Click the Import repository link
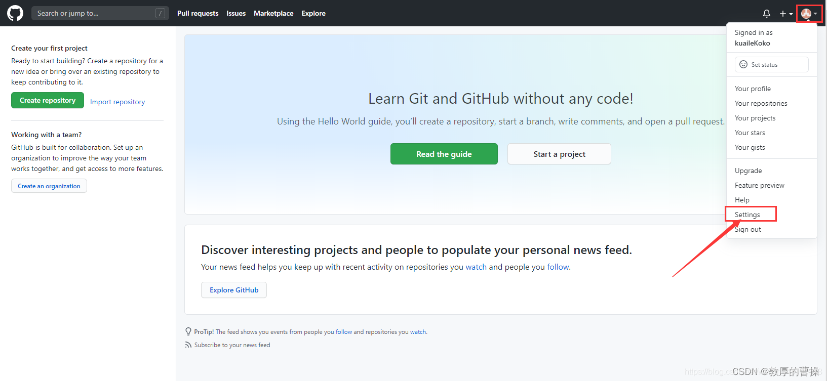Image resolution: width=827 pixels, height=381 pixels. [117, 102]
